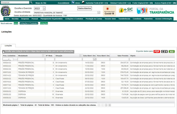Export data to PDF

(x=157, y=51)
